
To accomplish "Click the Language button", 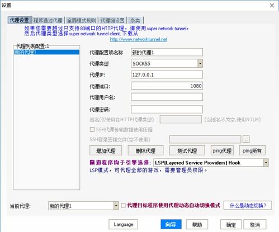I will click(124, 224).
